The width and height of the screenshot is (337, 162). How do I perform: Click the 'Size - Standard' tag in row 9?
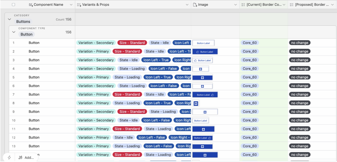[x=132, y=112]
